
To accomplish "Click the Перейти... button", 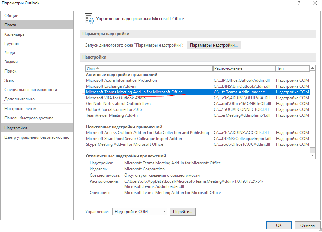I will click(x=183, y=212).
